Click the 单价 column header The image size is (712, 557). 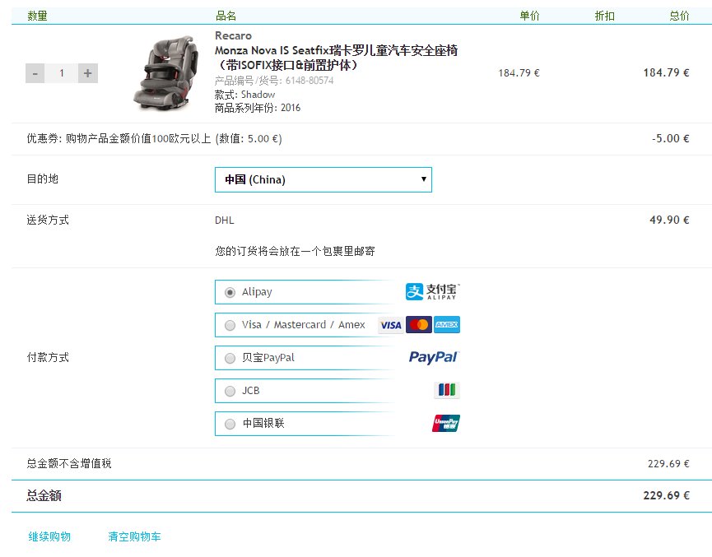(x=529, y=16)
